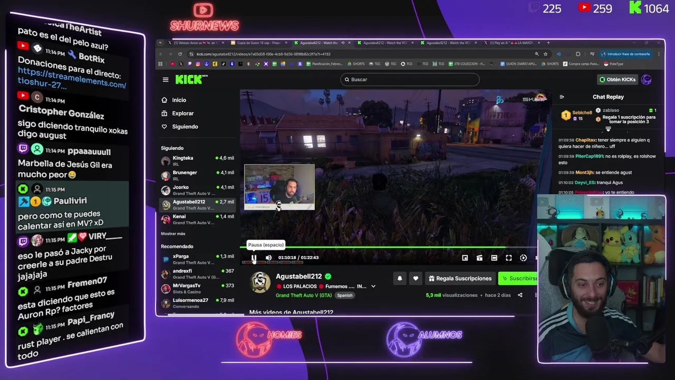Viewport: 675px width, 380px height.
Task: Open the user profile avatar menu
Action: pyautogui.click(x=647, y=80)
